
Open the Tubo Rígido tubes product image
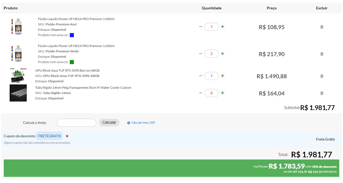click(x=18, y=93)
